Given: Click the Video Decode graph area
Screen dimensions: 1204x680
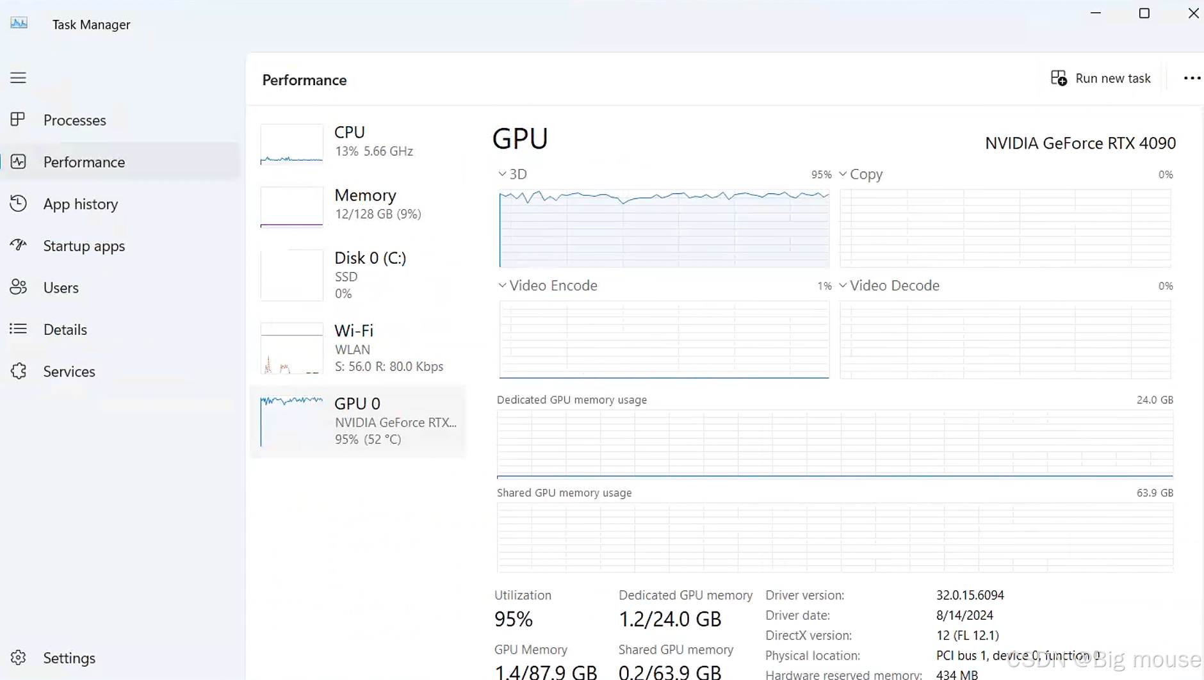Looking at the screenshot, I should point(1005,339).
